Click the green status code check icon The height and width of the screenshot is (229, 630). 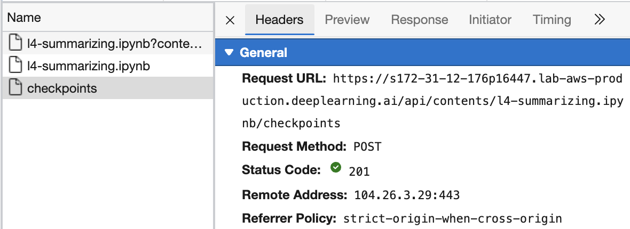point(336,168)
